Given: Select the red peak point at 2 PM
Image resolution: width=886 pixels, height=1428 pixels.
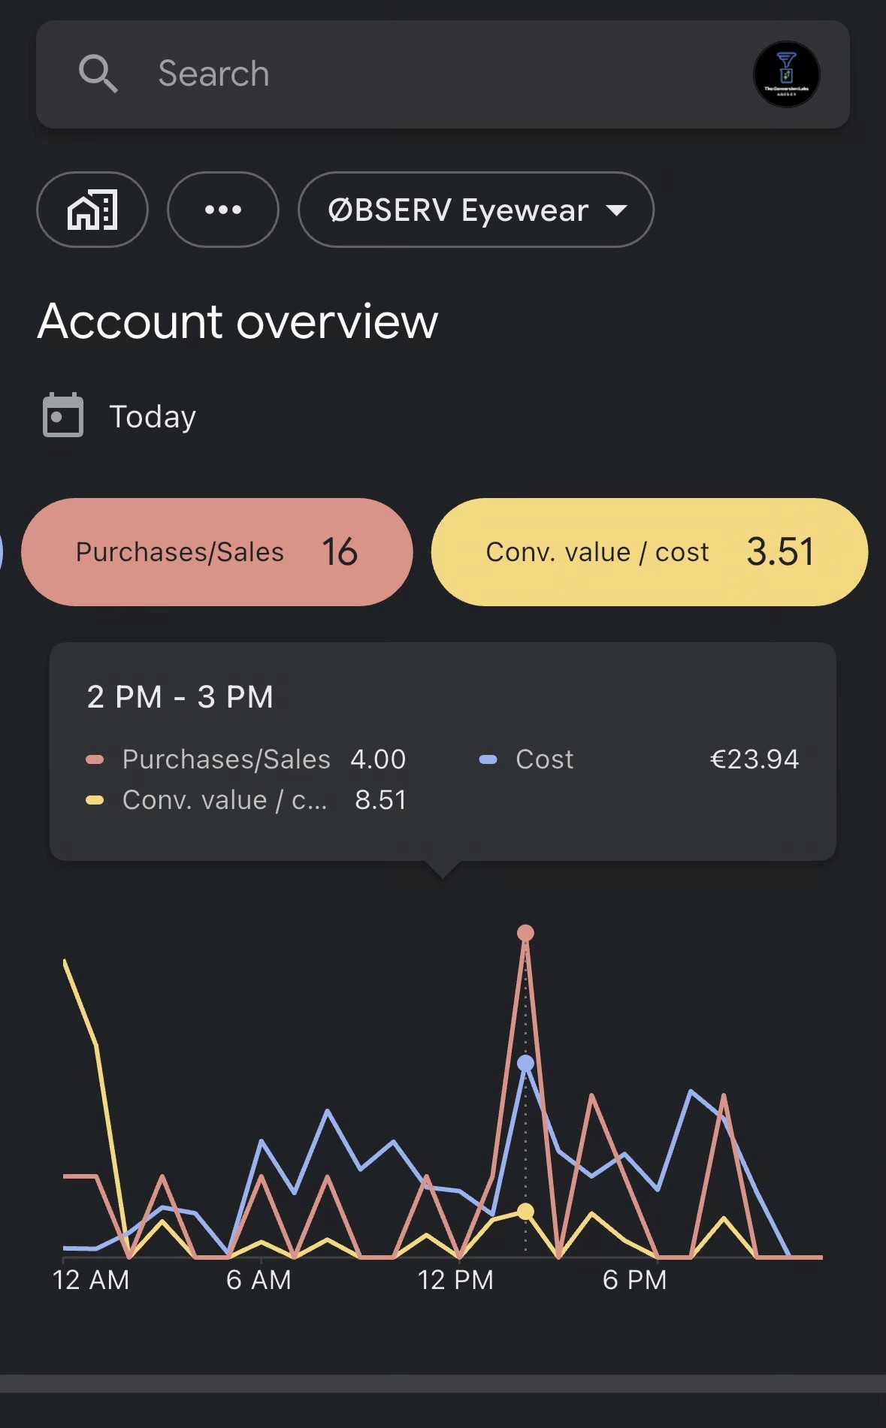Looking at the screenshot, I should (525, 933).
